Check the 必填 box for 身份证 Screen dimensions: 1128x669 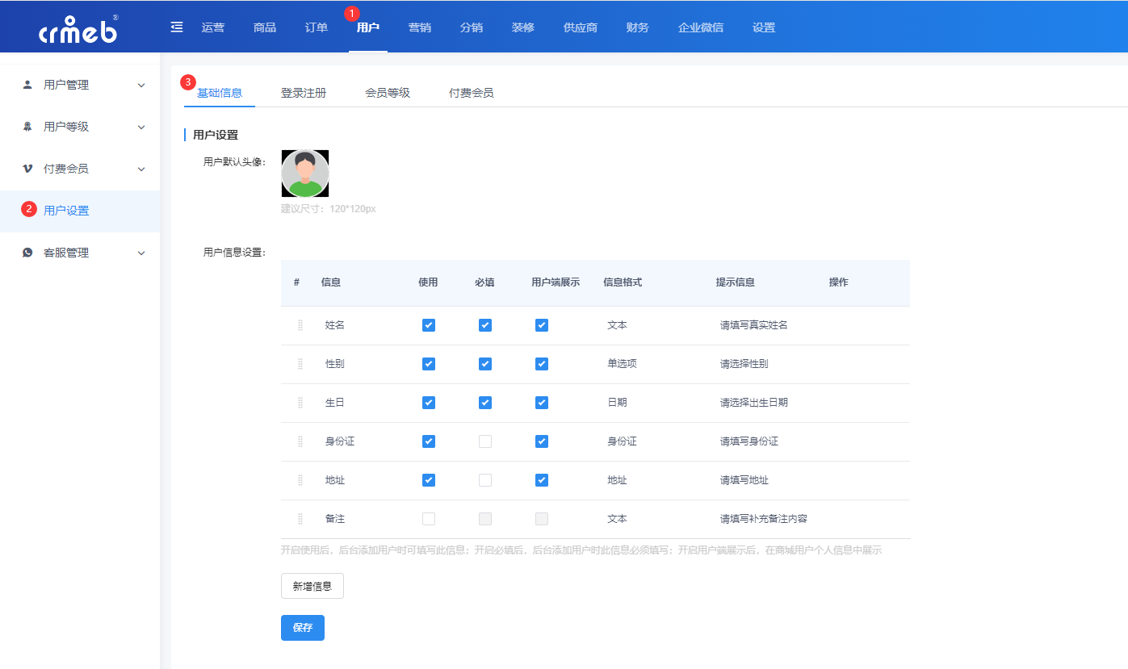[x=484, y=441]
